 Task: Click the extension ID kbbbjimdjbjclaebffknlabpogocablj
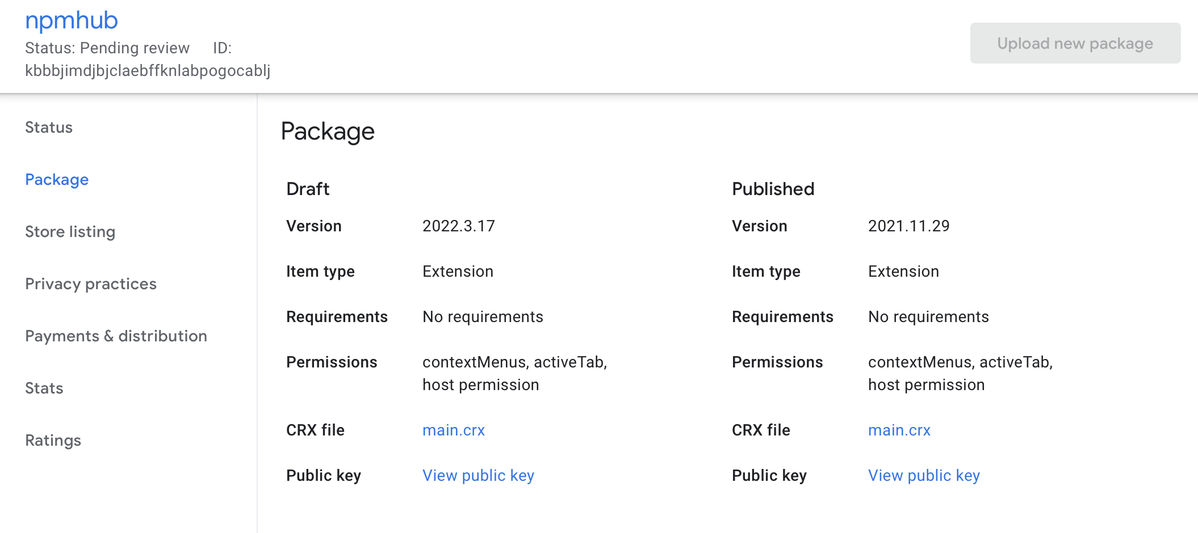pos(148,71)
